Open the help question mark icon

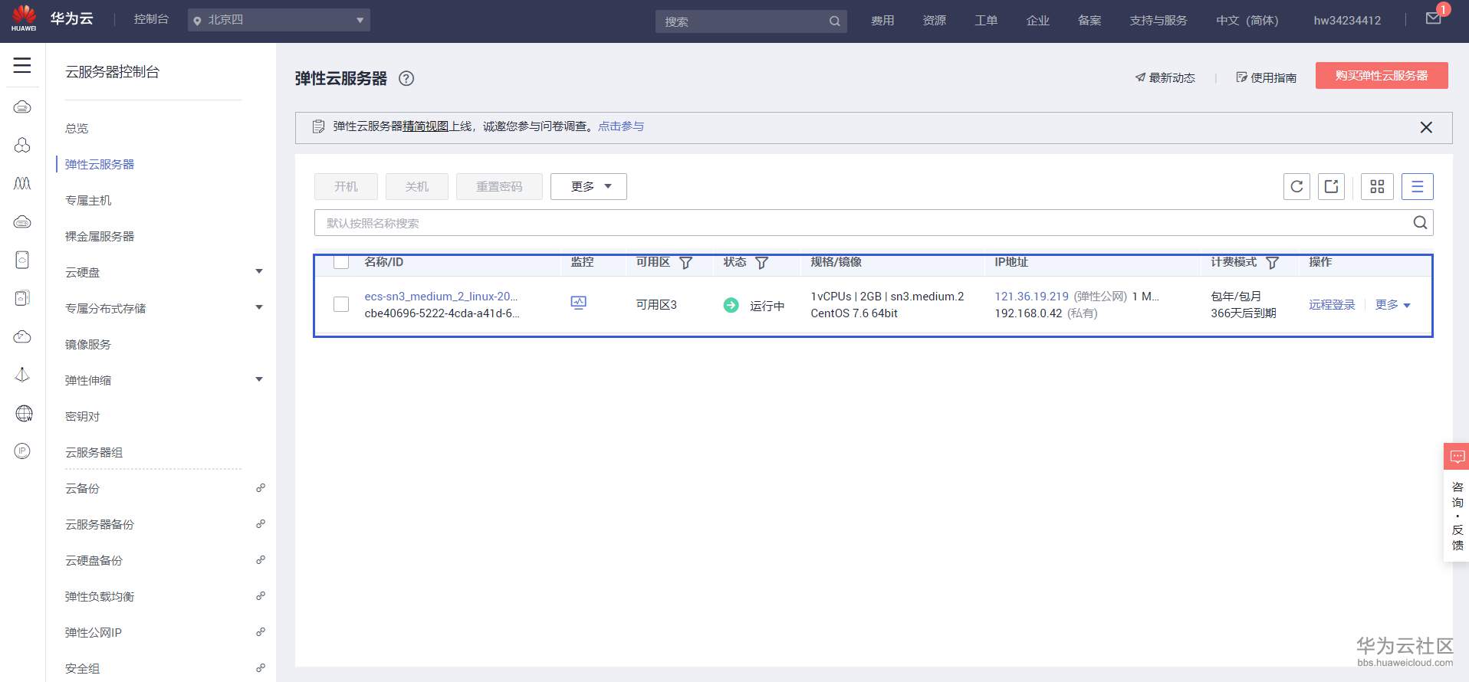[406, 78]
